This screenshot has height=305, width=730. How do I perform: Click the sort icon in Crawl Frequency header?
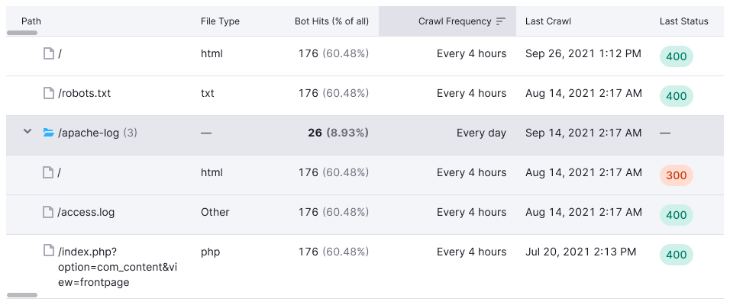501,21
